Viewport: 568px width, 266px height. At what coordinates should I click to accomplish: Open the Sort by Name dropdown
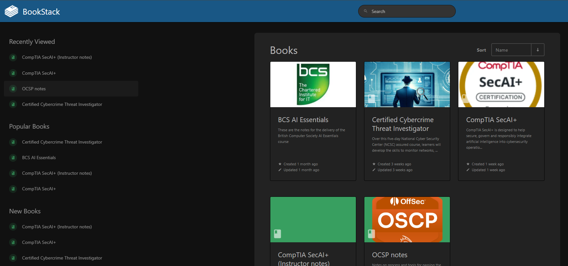coord(511,50)
